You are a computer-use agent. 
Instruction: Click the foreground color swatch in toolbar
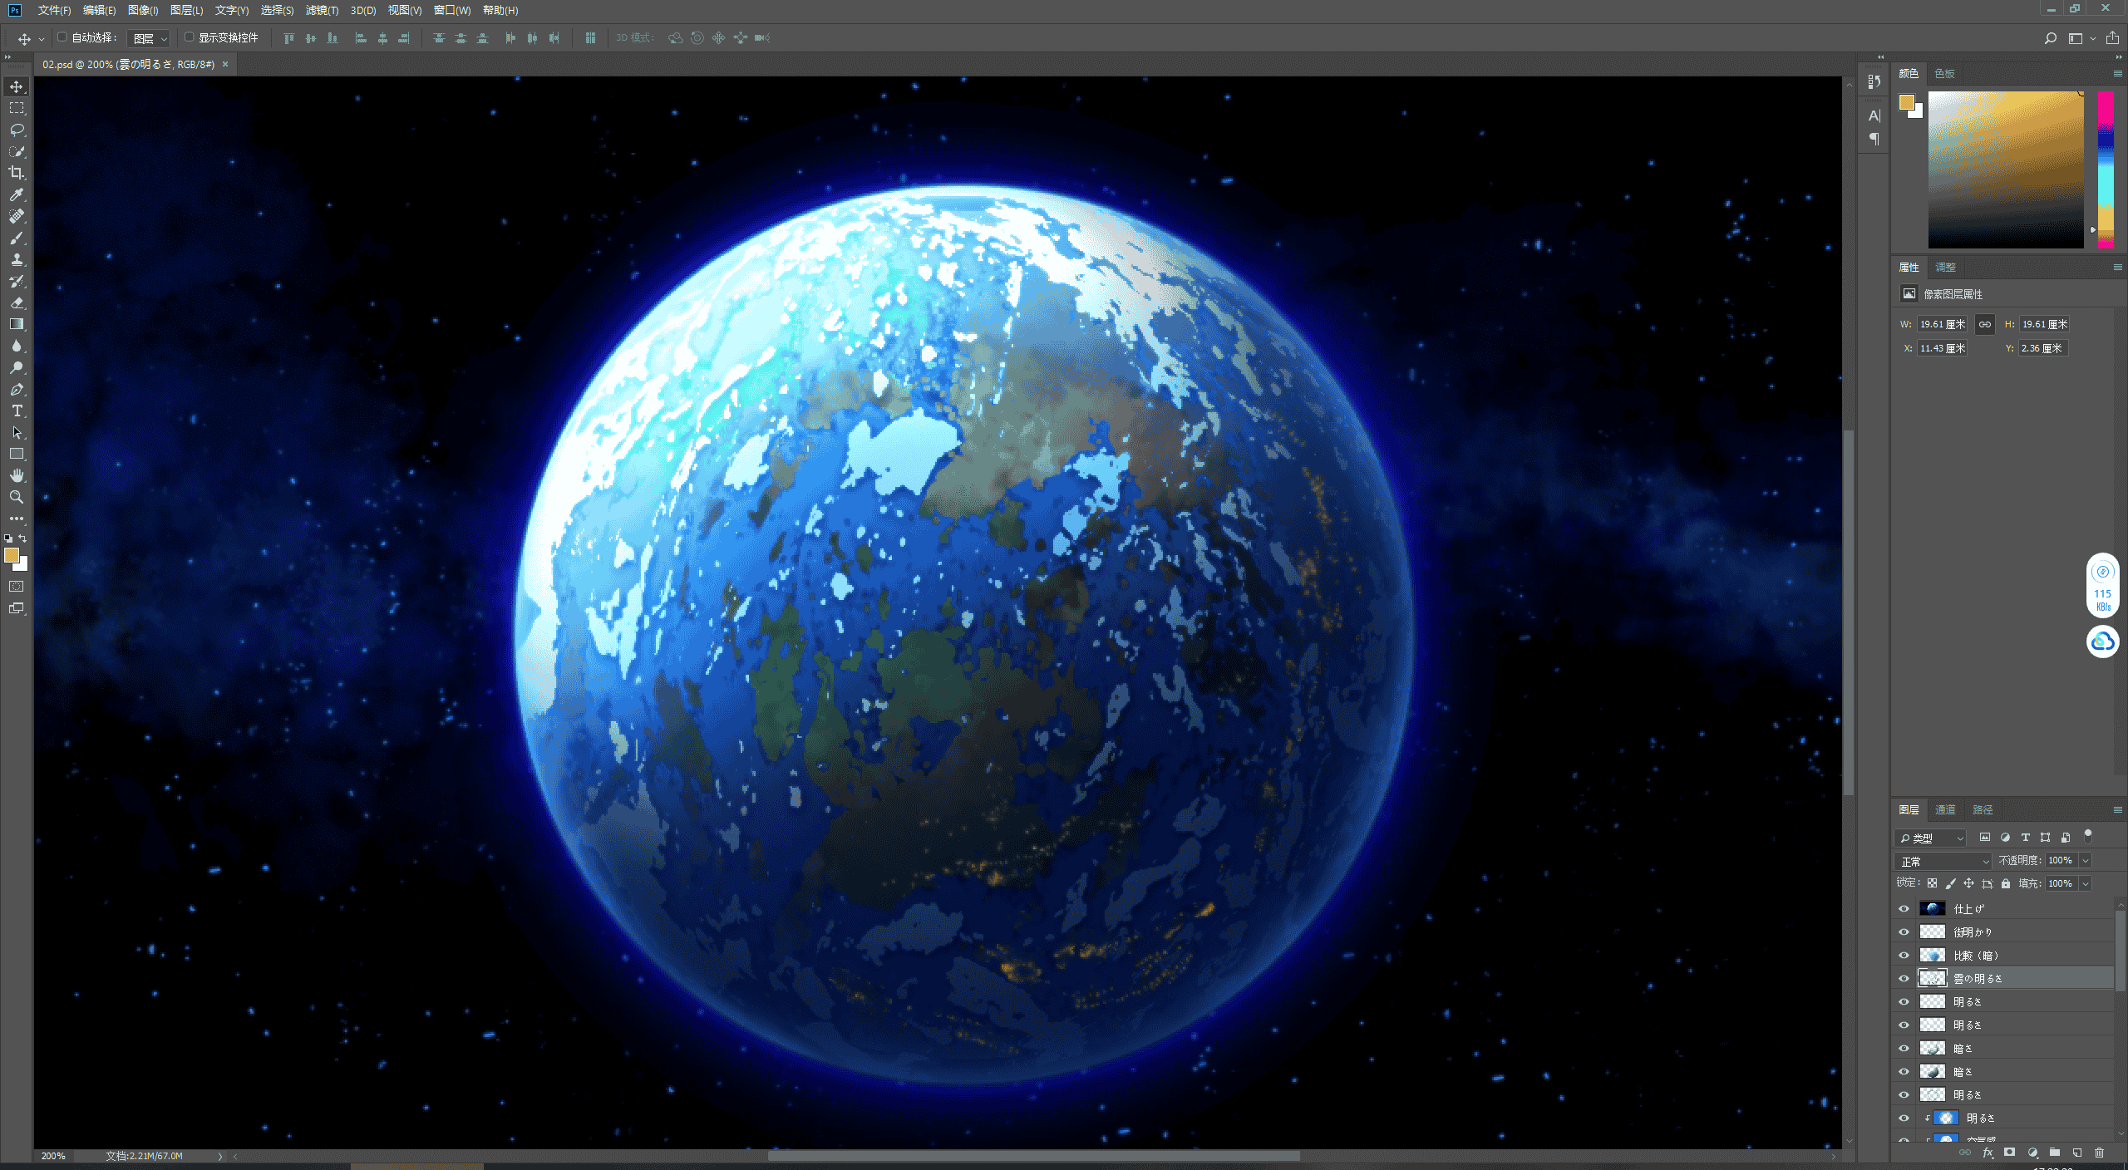(11, 555)
